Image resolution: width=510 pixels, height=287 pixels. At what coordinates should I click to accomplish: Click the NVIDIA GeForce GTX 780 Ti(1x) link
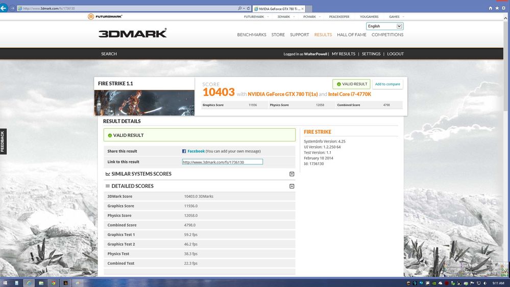pos(283,94)
